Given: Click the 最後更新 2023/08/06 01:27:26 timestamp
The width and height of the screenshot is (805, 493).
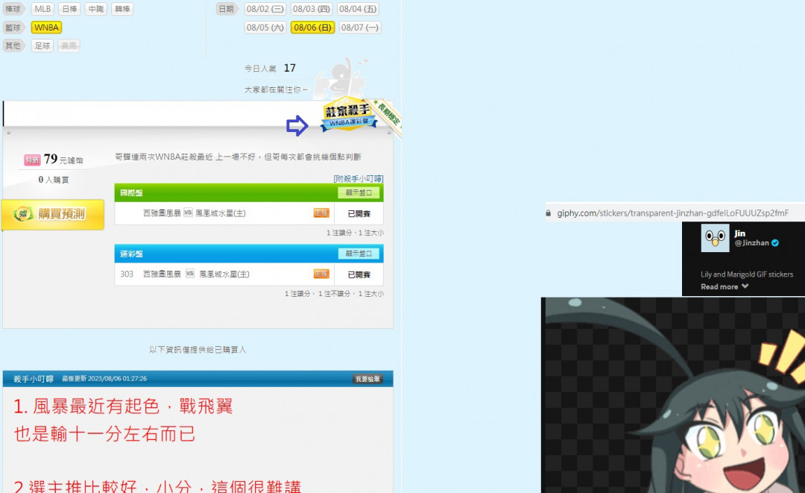Looking at the screenshot, I should point(104,379).
